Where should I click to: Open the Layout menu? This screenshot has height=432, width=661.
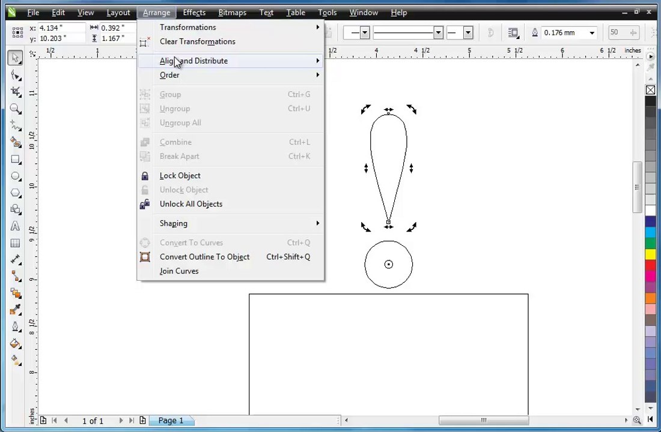point(118,13)
